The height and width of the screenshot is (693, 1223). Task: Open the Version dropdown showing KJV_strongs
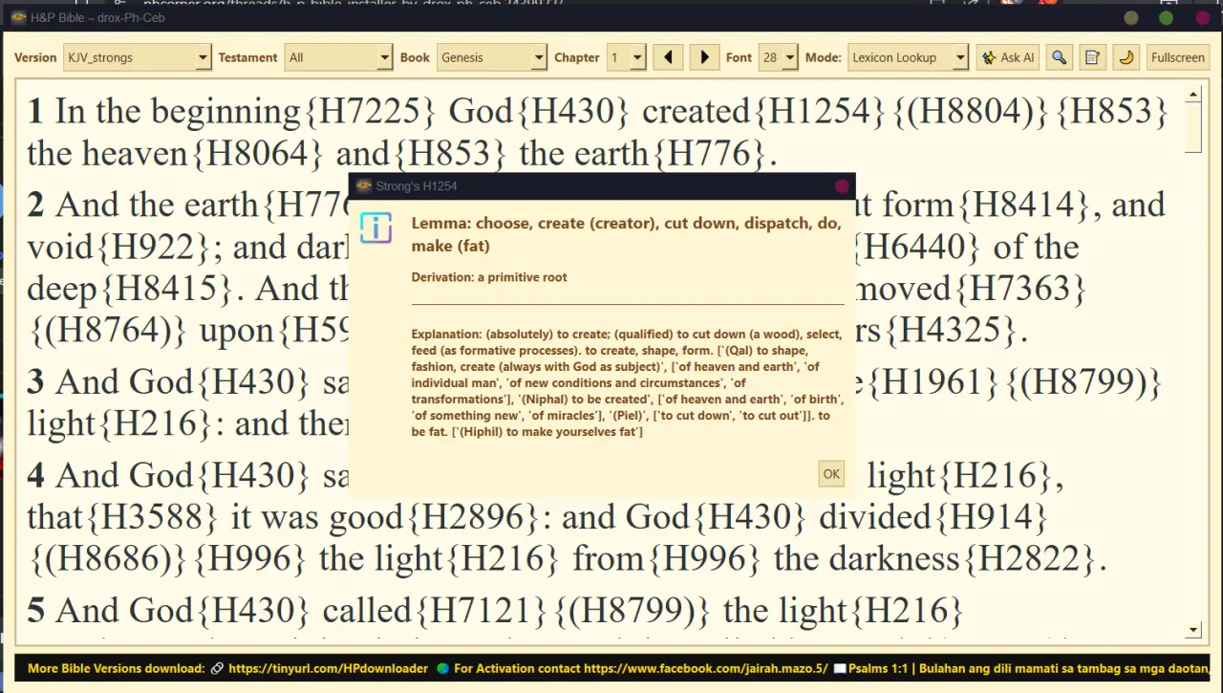tap(137, 57)
